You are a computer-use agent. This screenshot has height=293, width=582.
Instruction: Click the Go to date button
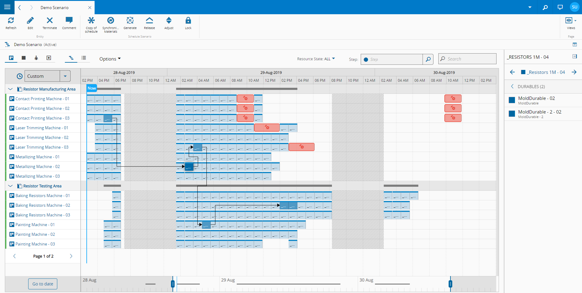pyautogui.click(x=43, y=284)
